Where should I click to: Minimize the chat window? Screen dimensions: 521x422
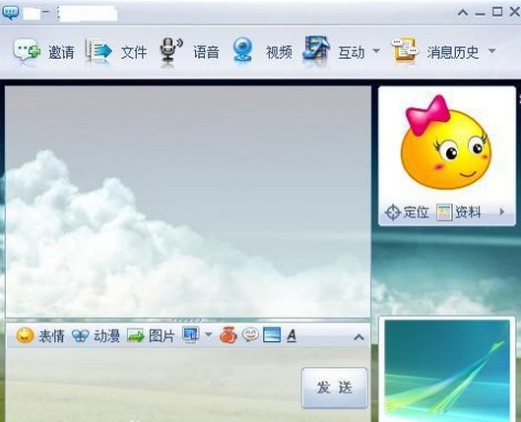480,14
